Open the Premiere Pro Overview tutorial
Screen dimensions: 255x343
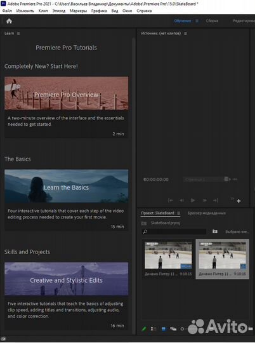point(67,93)
